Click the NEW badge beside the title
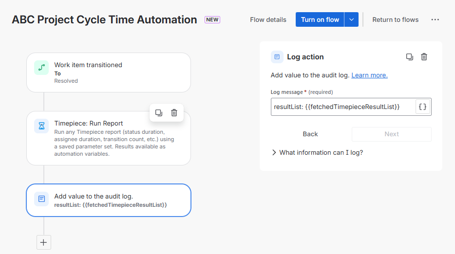Screen dimensions: 455x254 (212, 20)
